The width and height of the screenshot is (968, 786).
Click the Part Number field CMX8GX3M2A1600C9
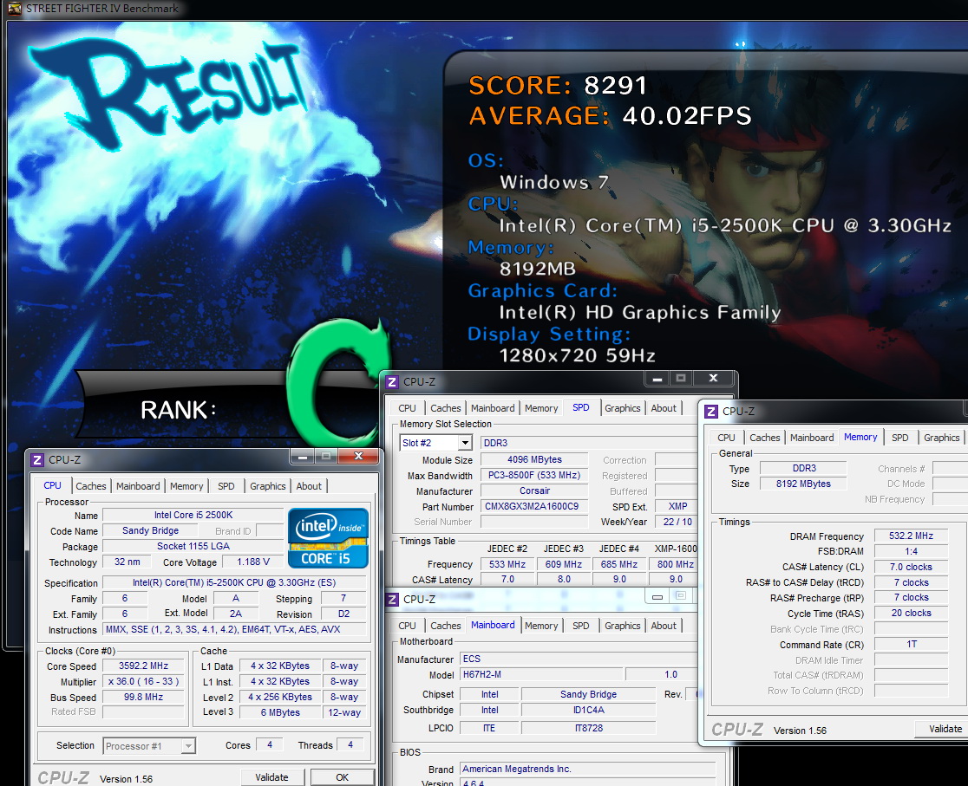pos(532,506)
